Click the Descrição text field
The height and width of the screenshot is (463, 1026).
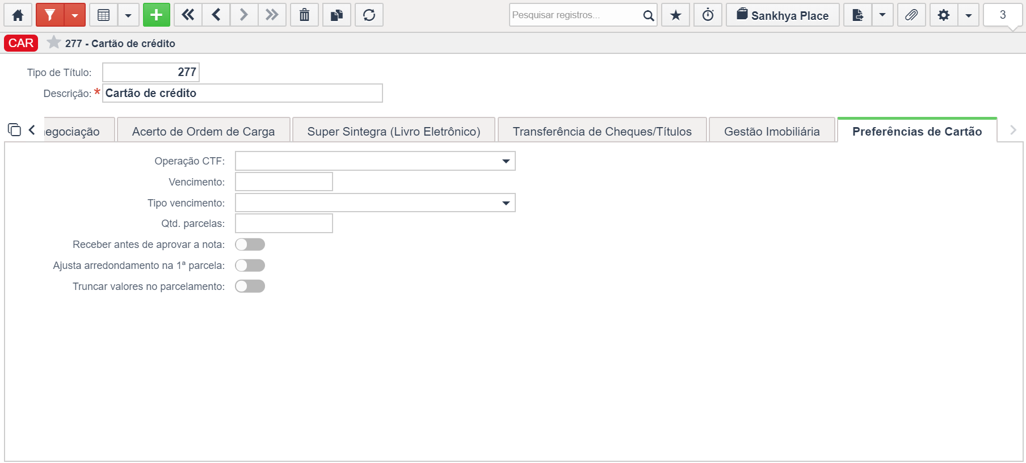pyautogui.click(x=242, y=93)
